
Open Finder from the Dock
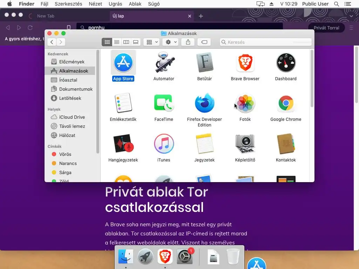tap(126, 256)
